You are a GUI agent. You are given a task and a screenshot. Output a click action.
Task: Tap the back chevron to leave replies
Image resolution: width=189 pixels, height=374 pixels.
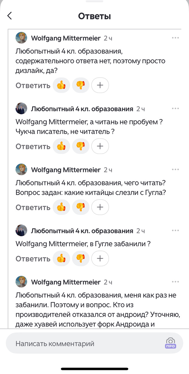click(9, 15)
